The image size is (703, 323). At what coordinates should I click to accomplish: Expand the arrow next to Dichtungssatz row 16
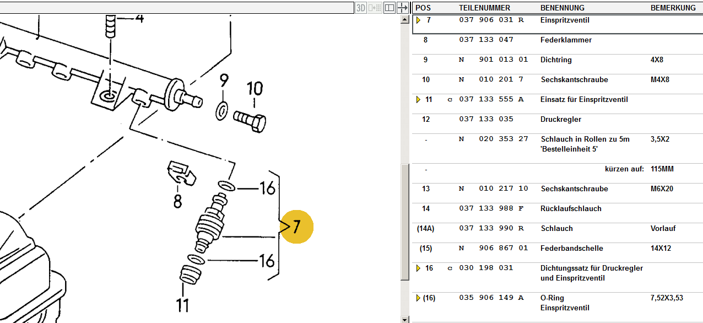pyautogui.click(x=418, y=268)
